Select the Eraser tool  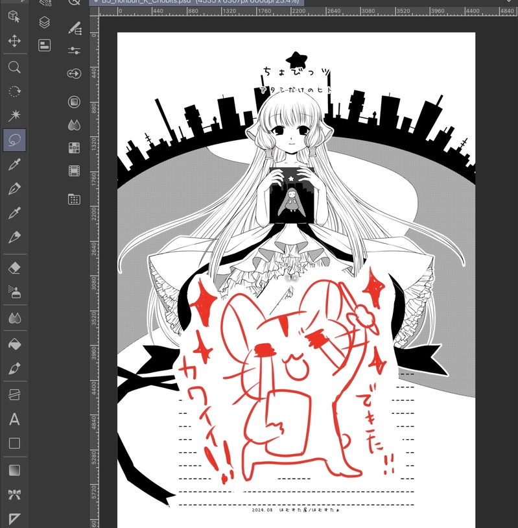coord(14,268)
